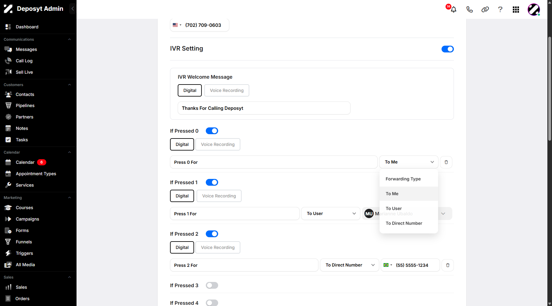Viewport: 552px width, 306px height.
Task: Select To Direct Number in Forwarding Type menu
Action: point(409,223)
